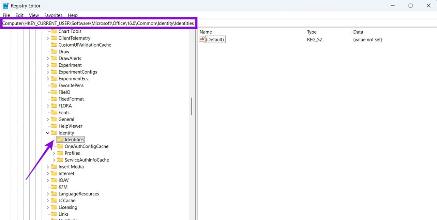Expand the ClientTelemetry key
The width and height of the screenshot is (437, 220).
(x=48, y=38)
